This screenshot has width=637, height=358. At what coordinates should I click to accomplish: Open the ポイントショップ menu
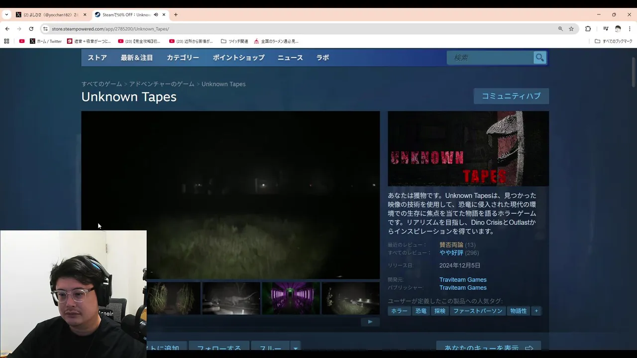[x=239, y=58]
